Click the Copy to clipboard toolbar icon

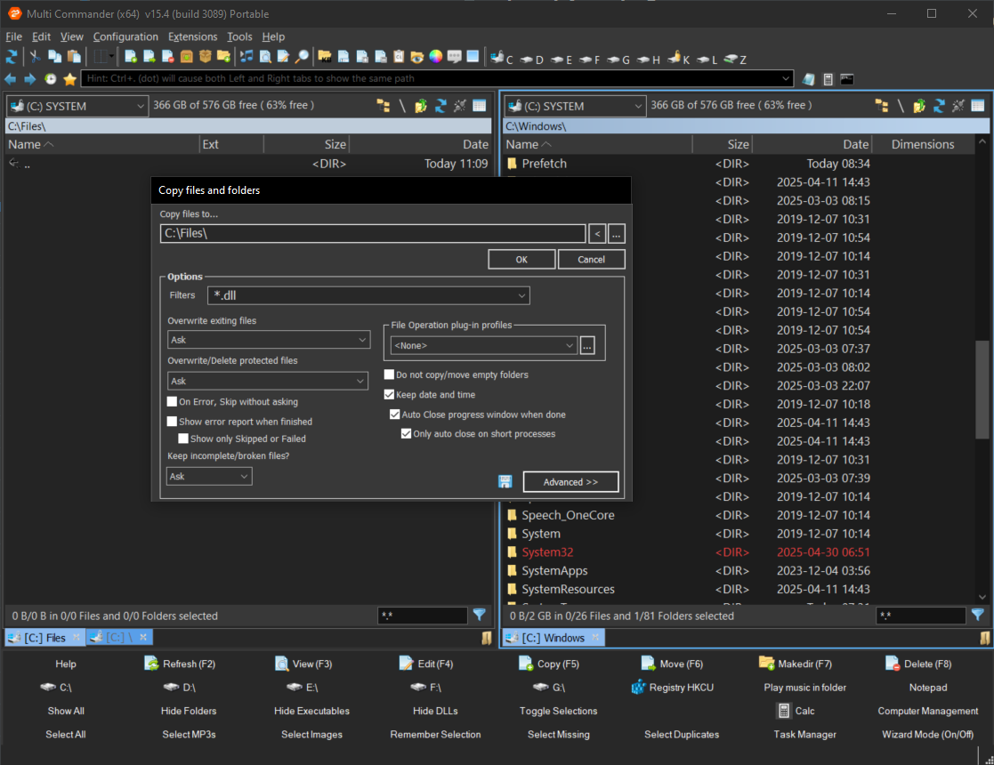coord(54,57)
